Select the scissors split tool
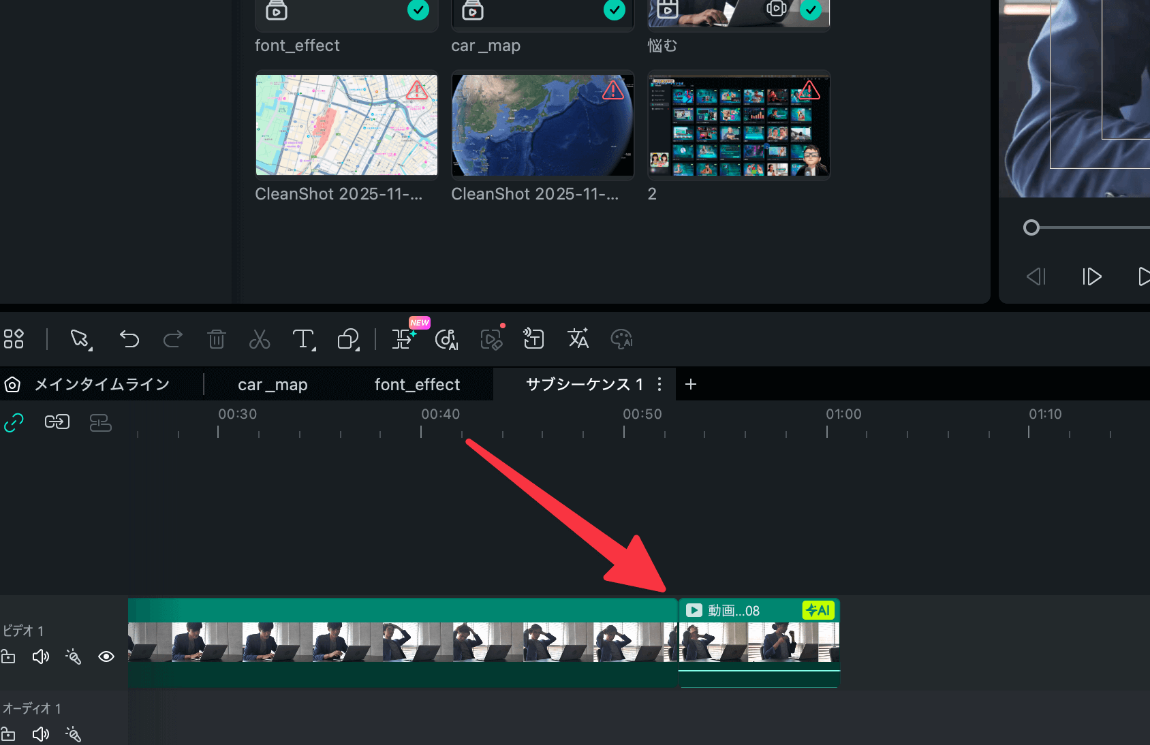Viewport: 1150px width, 745px height. (260, 338)
